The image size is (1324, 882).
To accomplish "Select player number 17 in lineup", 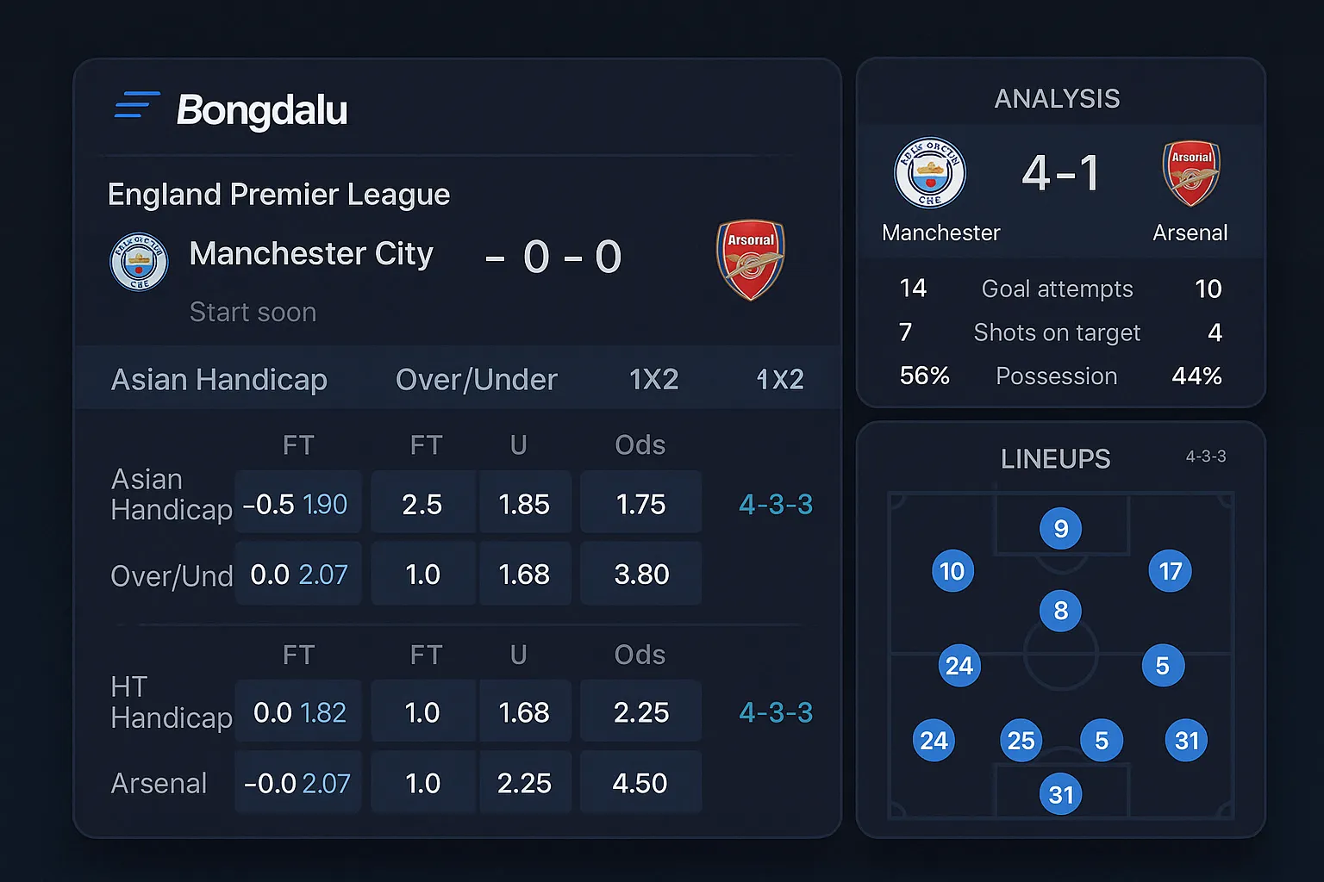I will click(1170, 571).
